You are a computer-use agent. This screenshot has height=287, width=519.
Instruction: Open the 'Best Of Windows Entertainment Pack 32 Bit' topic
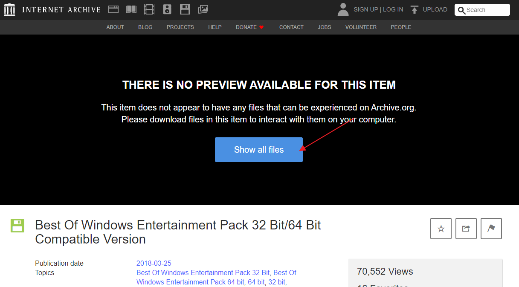[x=203, y=273]
